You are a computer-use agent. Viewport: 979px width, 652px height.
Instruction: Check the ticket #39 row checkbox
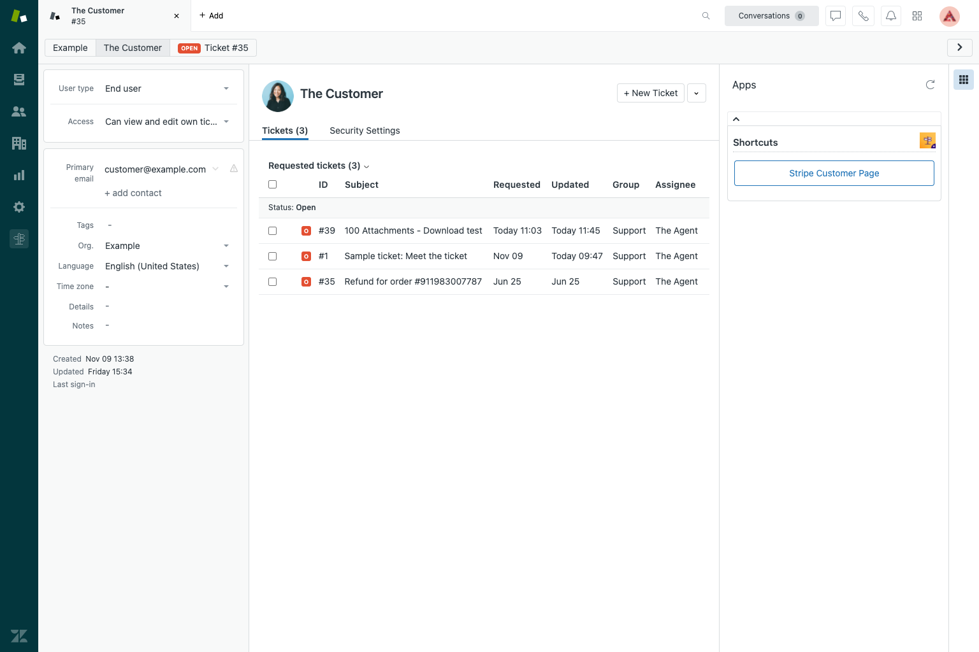click(273, 230)
